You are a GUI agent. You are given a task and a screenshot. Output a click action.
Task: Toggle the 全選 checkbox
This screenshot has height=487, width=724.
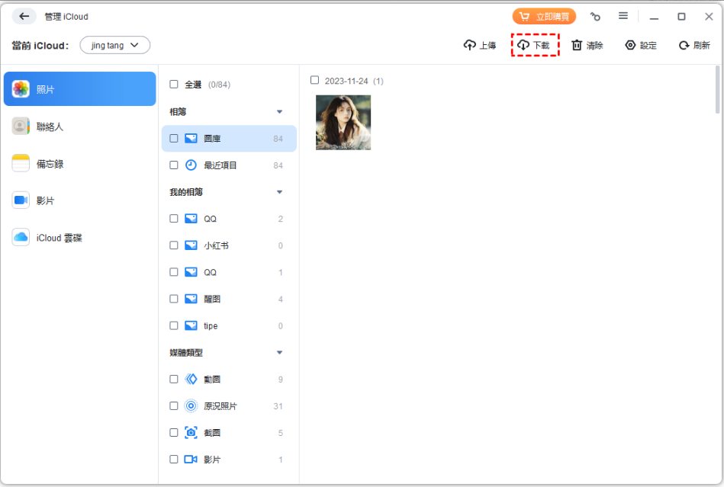pyautogui.click(x=174, y=85)
